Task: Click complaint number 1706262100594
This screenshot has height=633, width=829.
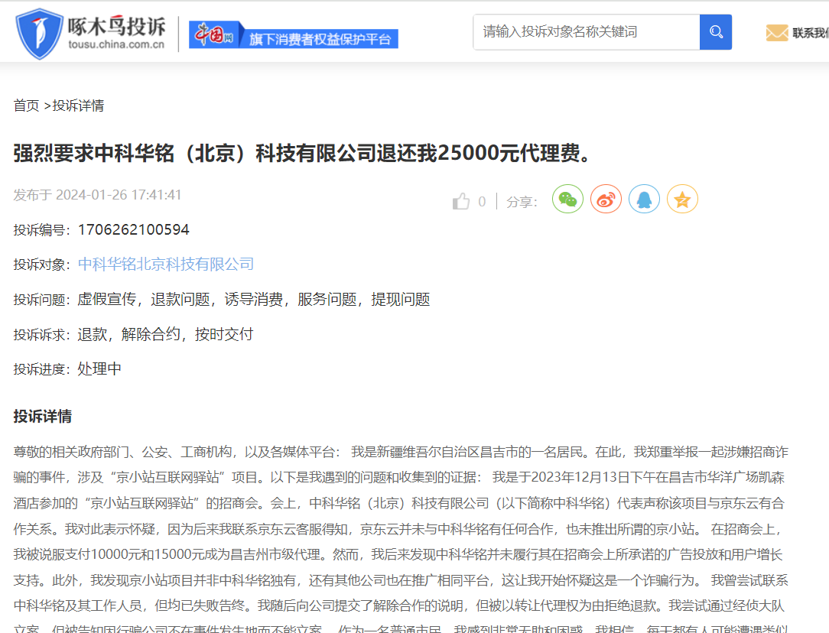Action: coord(133,230)
